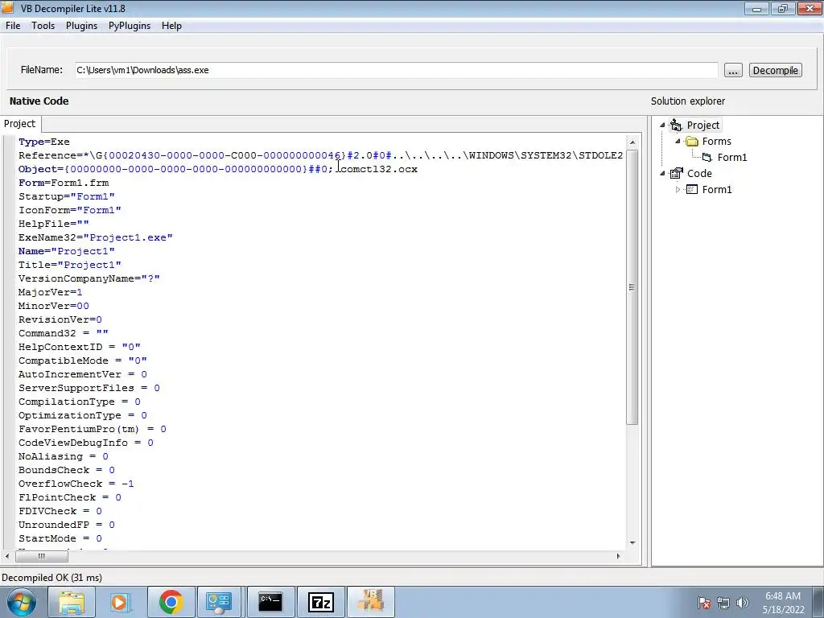Click the Type=Exe line
The width and height of the screenshot is (824, 618).
pos(44,142)
